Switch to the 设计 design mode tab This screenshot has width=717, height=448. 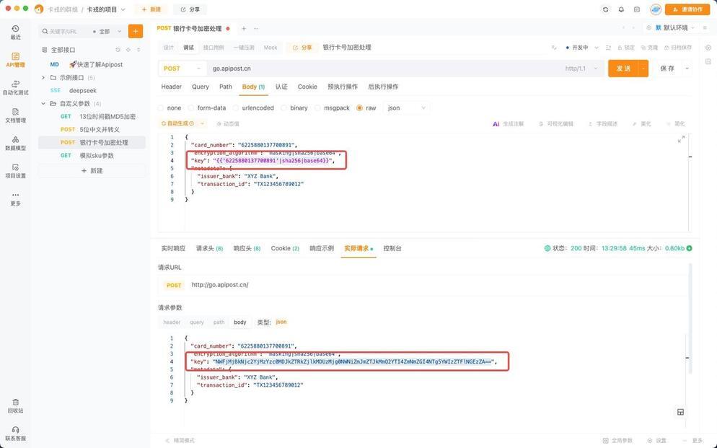169,48
